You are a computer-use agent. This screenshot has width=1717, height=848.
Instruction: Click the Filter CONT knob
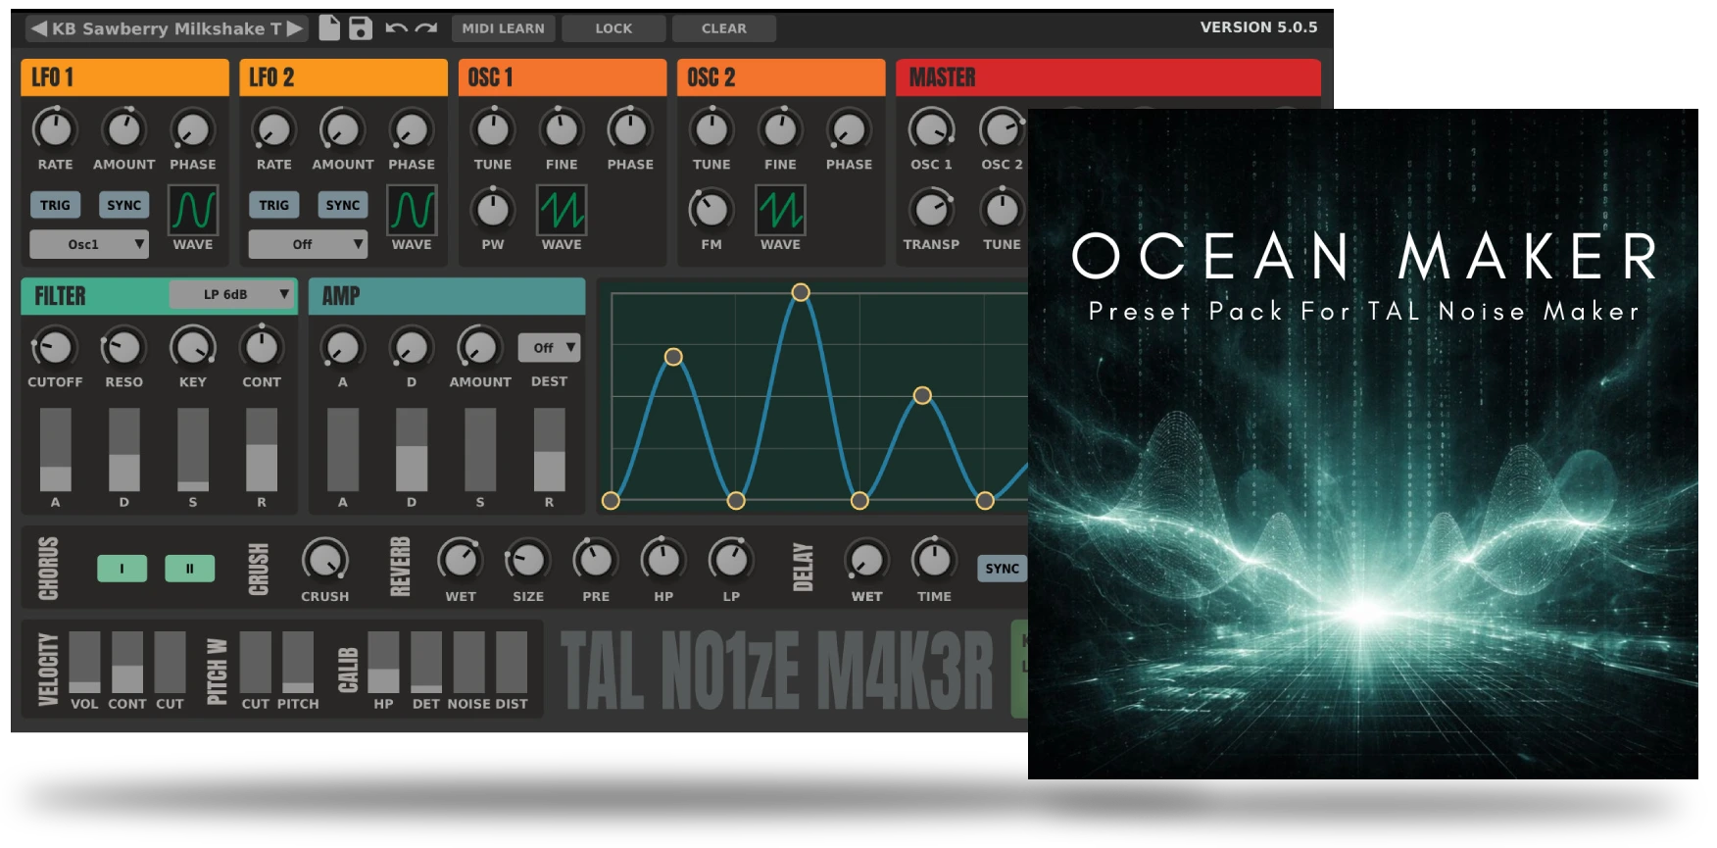(262, 346)
